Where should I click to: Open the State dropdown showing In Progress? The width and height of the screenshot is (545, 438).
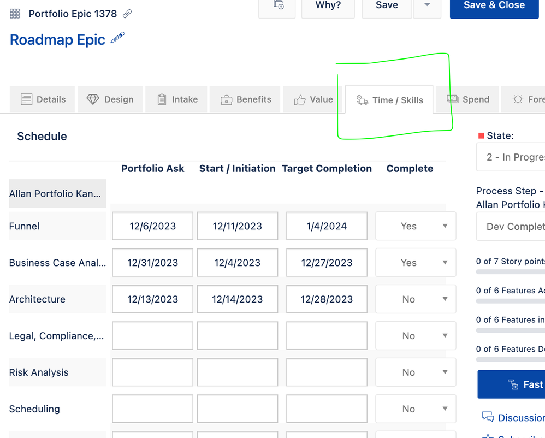[511, 157]
